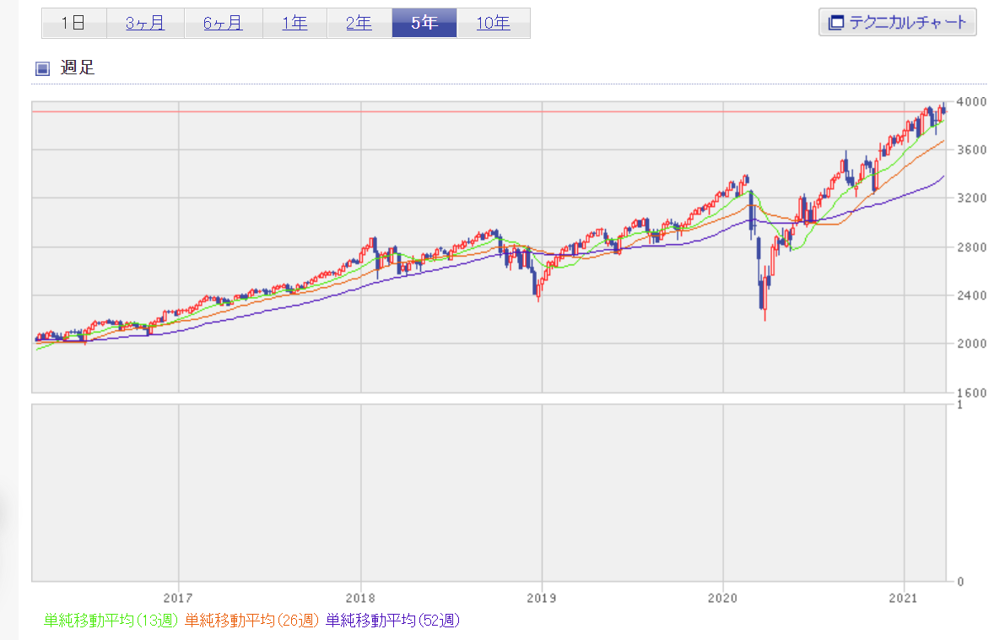994x640 pixels.
Task: Click the 3200 y-axis value
Action: [971, 198]
